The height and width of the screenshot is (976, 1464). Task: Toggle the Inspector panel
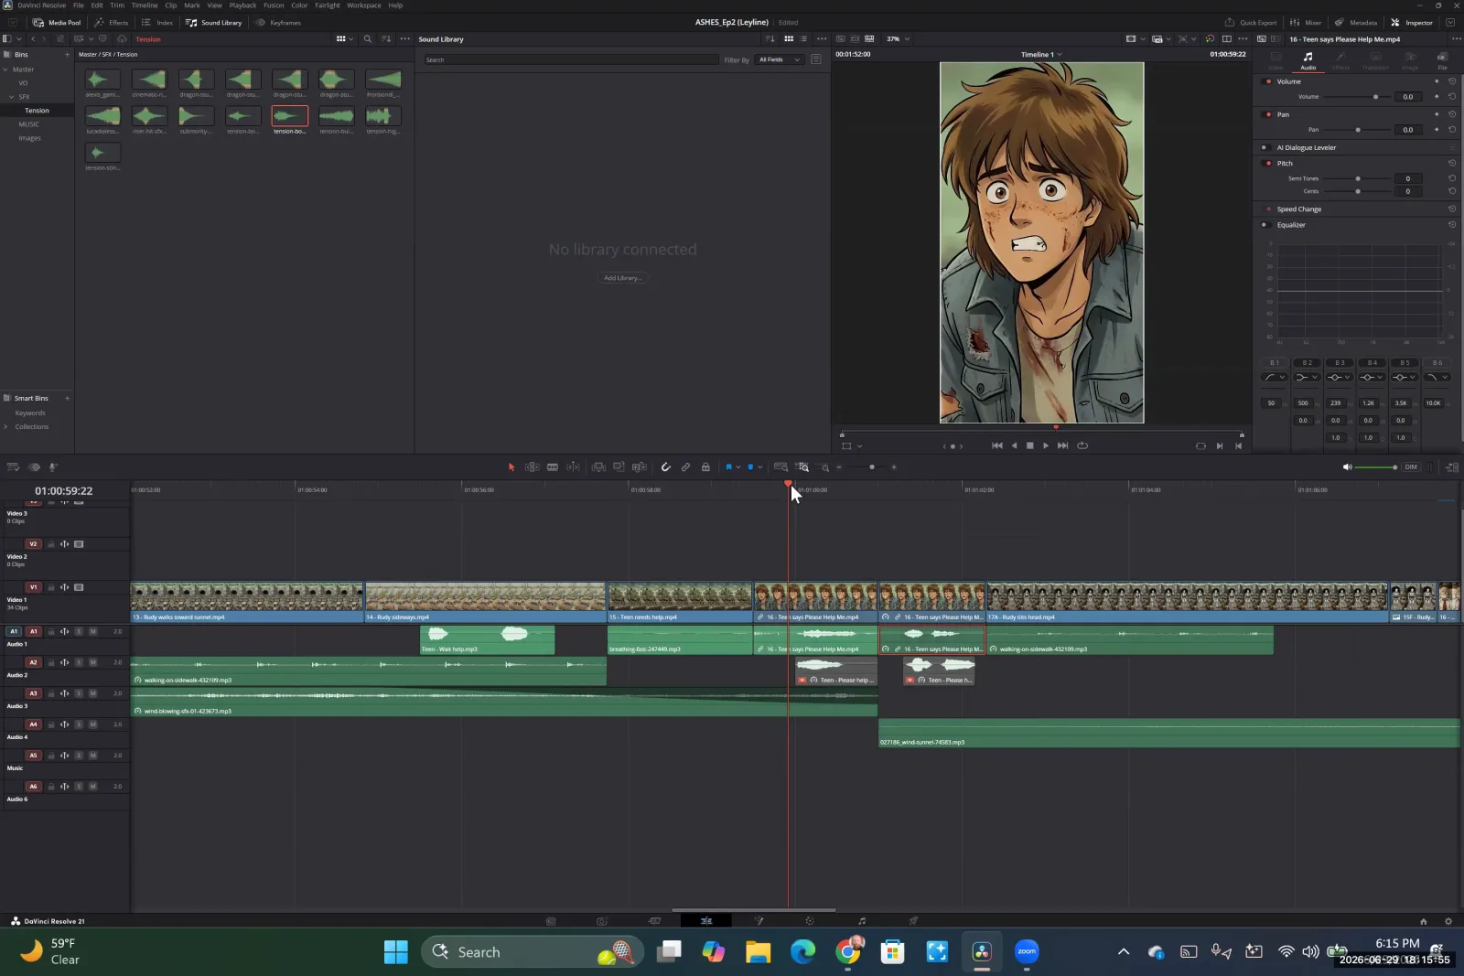point(1412,22)
